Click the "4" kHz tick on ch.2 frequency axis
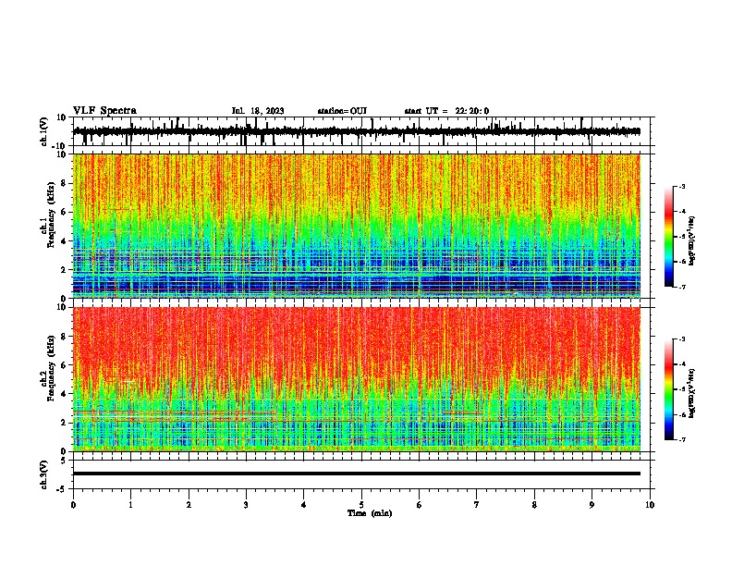The width and height of the screenshot is (732, 566). point(64,394)
